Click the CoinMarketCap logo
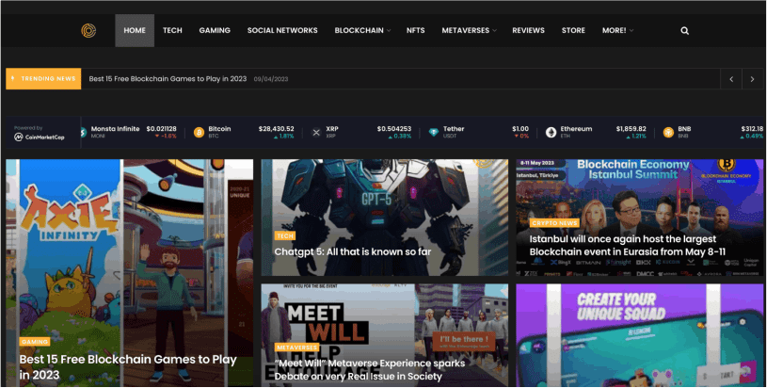The width and height of the screenshot is (767, 388). coord(40,137)
